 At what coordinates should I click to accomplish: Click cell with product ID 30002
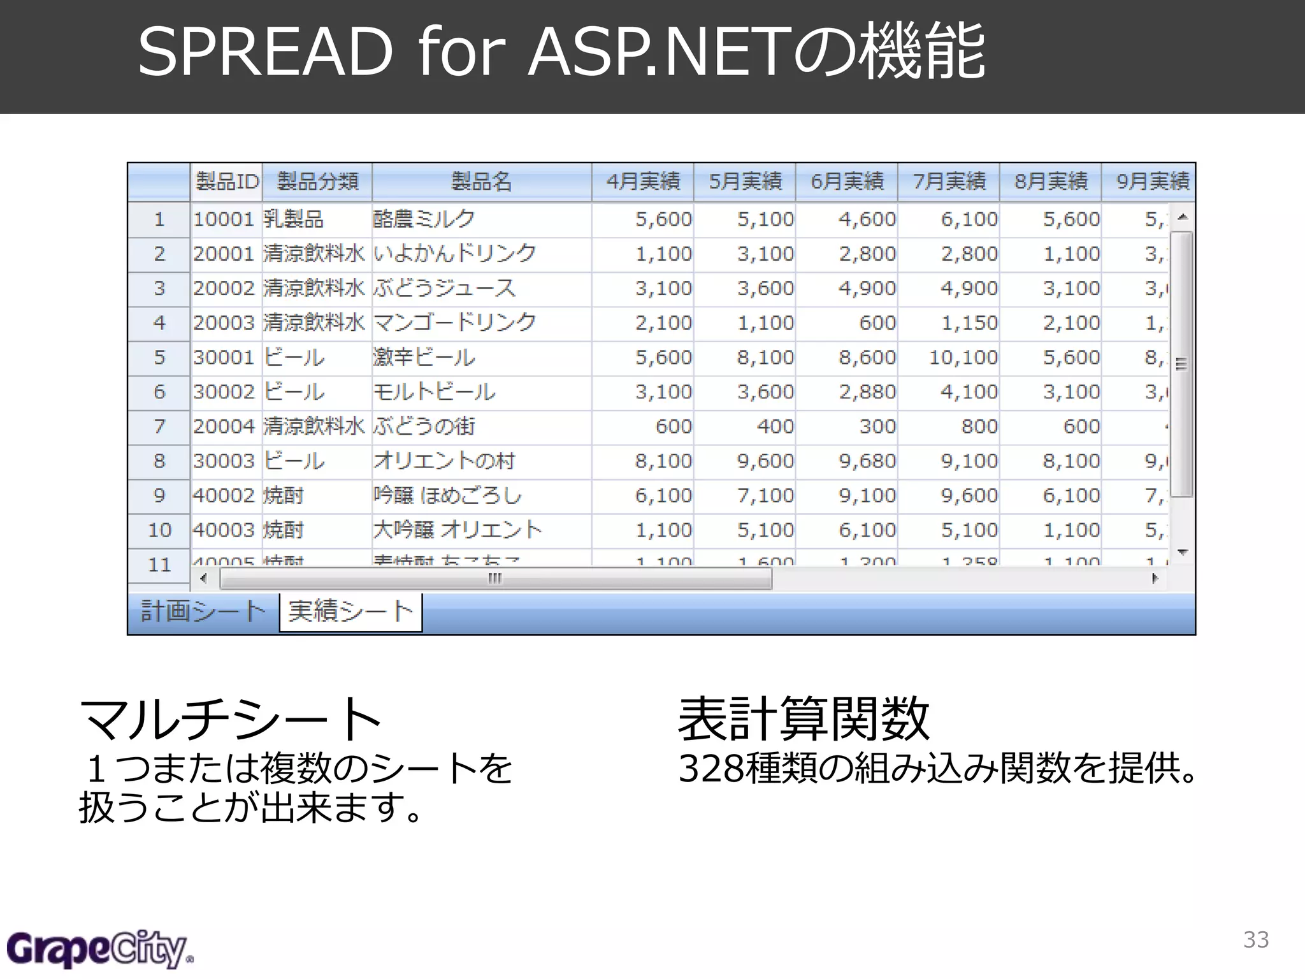point(226,392)
